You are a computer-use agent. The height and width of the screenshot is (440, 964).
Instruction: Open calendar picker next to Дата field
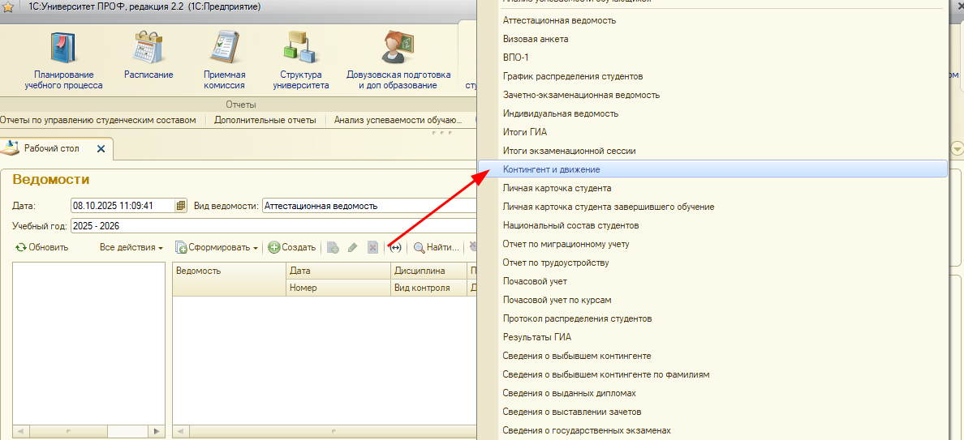tap(181, 206)
